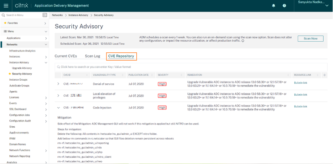Open Agents in the sidebar
The height and width of the screenshot is (164, 333).
(13, 92)
